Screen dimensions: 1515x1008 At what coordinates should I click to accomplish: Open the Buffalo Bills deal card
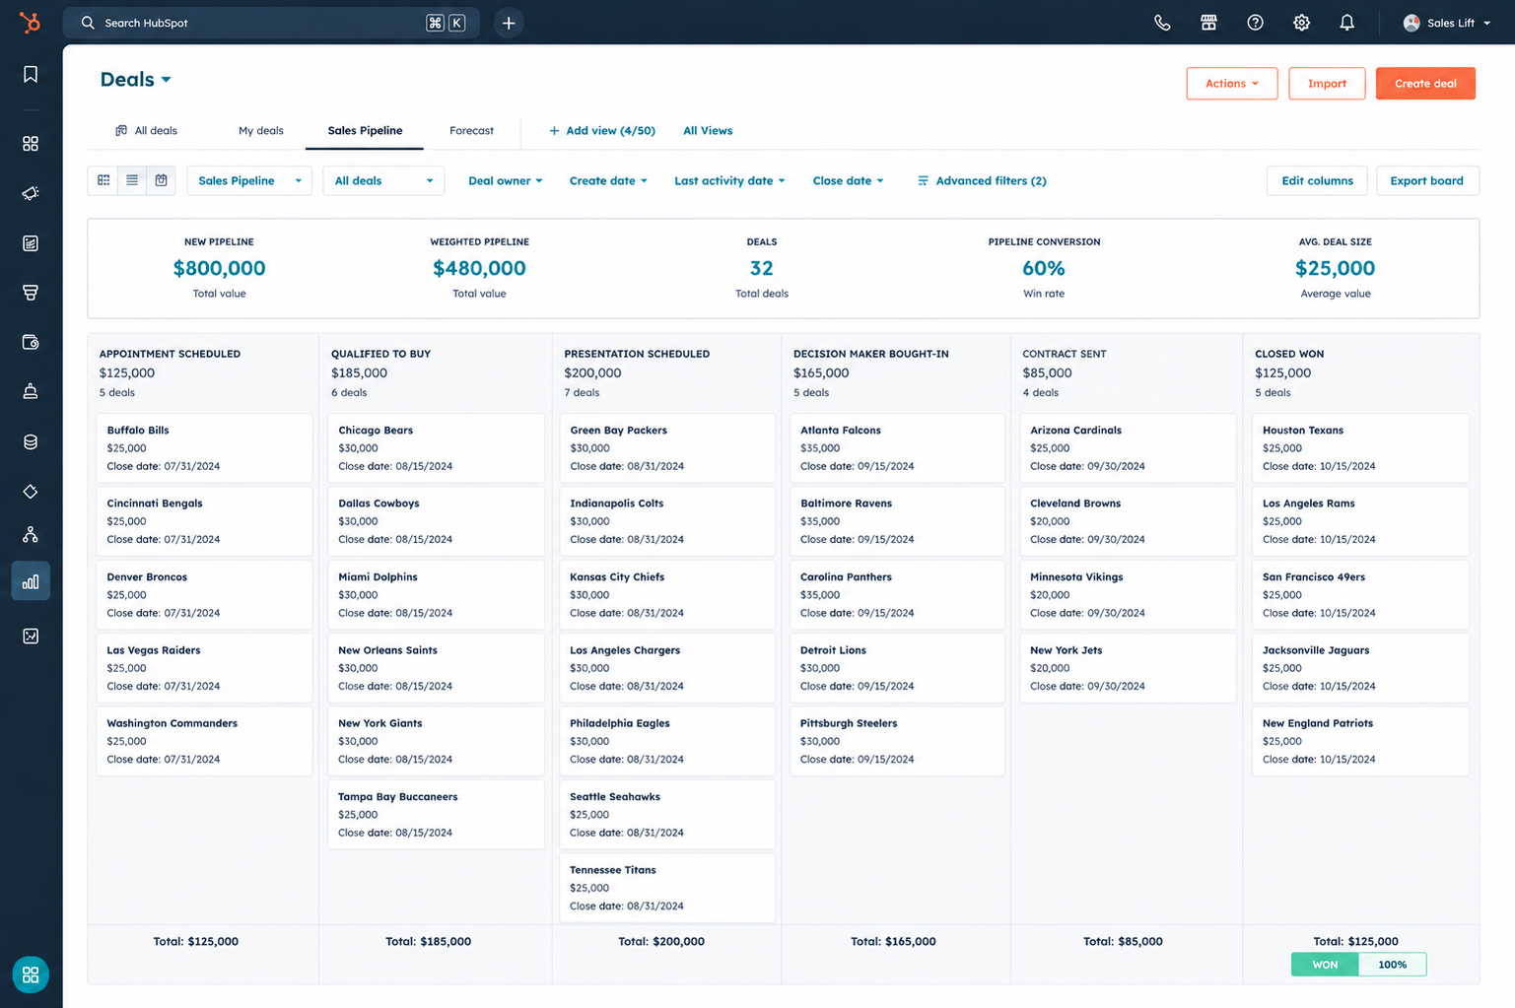tap(204, 448)
